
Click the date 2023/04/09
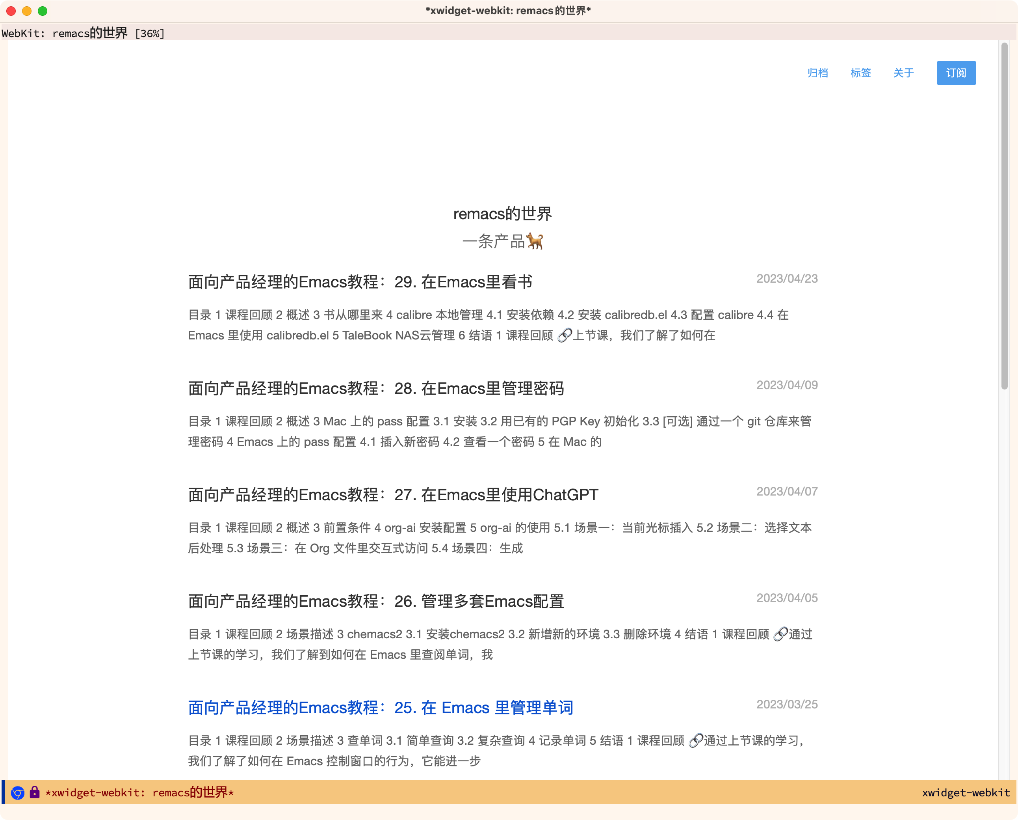click(x=787, y=385)
